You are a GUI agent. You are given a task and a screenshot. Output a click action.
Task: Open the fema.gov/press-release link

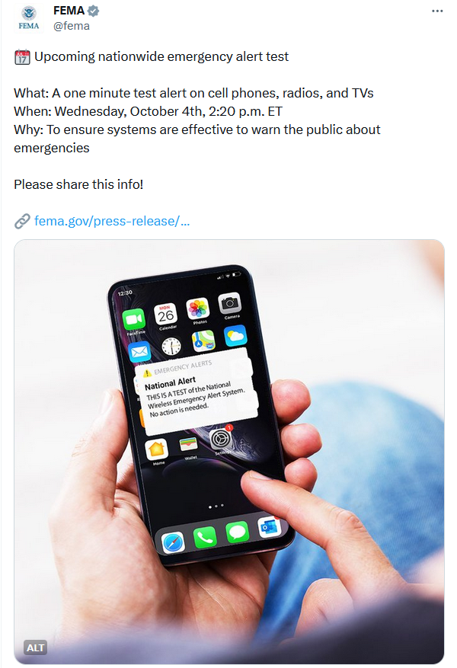pyautogui.click(x=112, y=221)
